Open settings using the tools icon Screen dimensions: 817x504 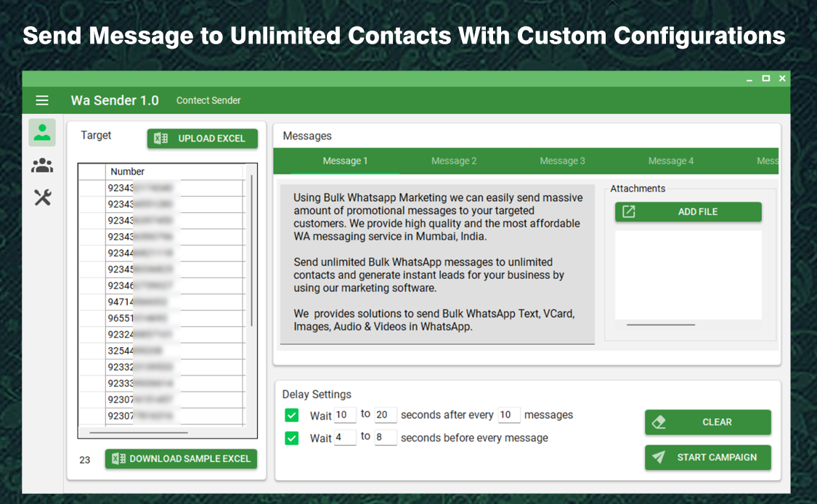[x=41, y=197]
